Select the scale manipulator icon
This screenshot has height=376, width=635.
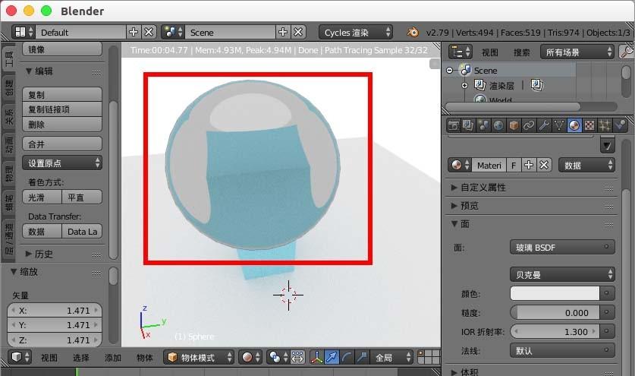pyautogui.click(x=362, y=357)
